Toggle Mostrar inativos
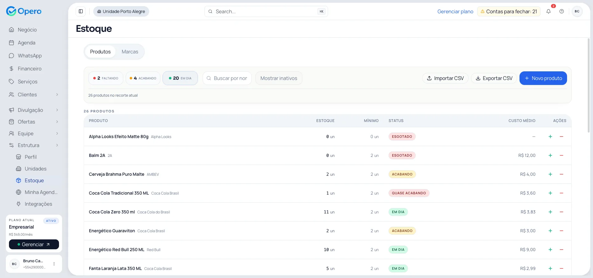The height and width of the screenshot is (278, 593). 279,78
